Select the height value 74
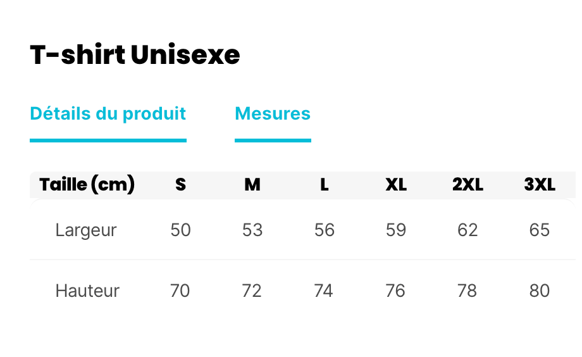Screen dimensions: 582x357 [324, 291]
